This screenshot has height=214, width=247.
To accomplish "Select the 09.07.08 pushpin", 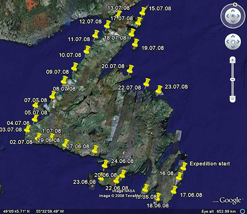I will (74, 67).
